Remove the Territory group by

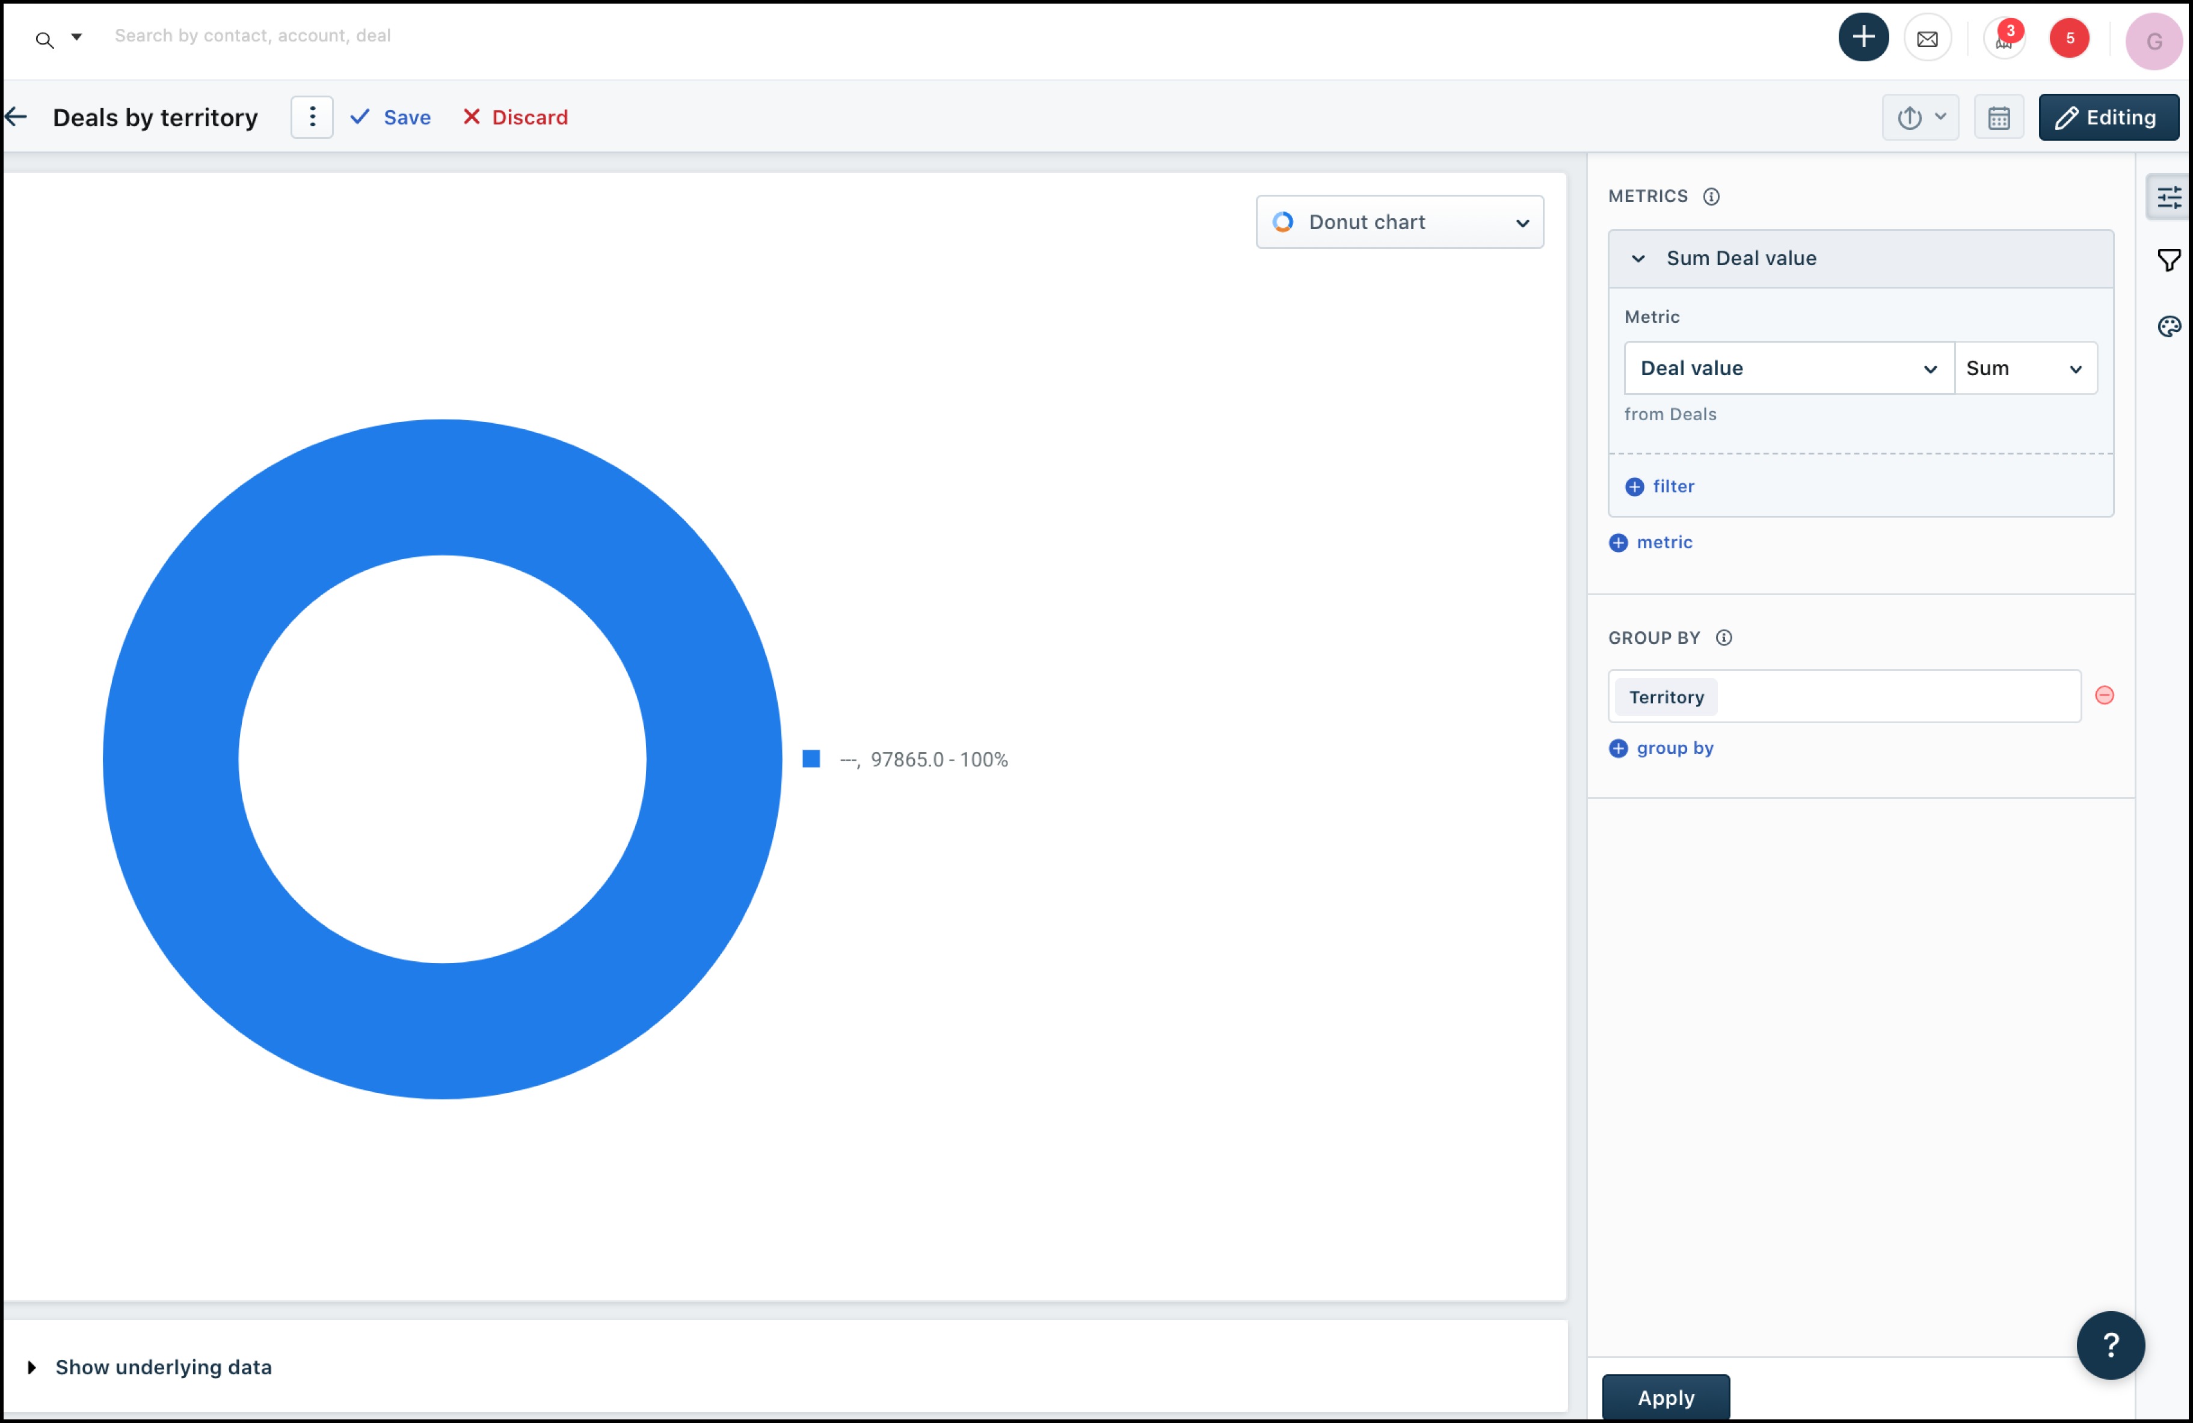pos(2103,696)
